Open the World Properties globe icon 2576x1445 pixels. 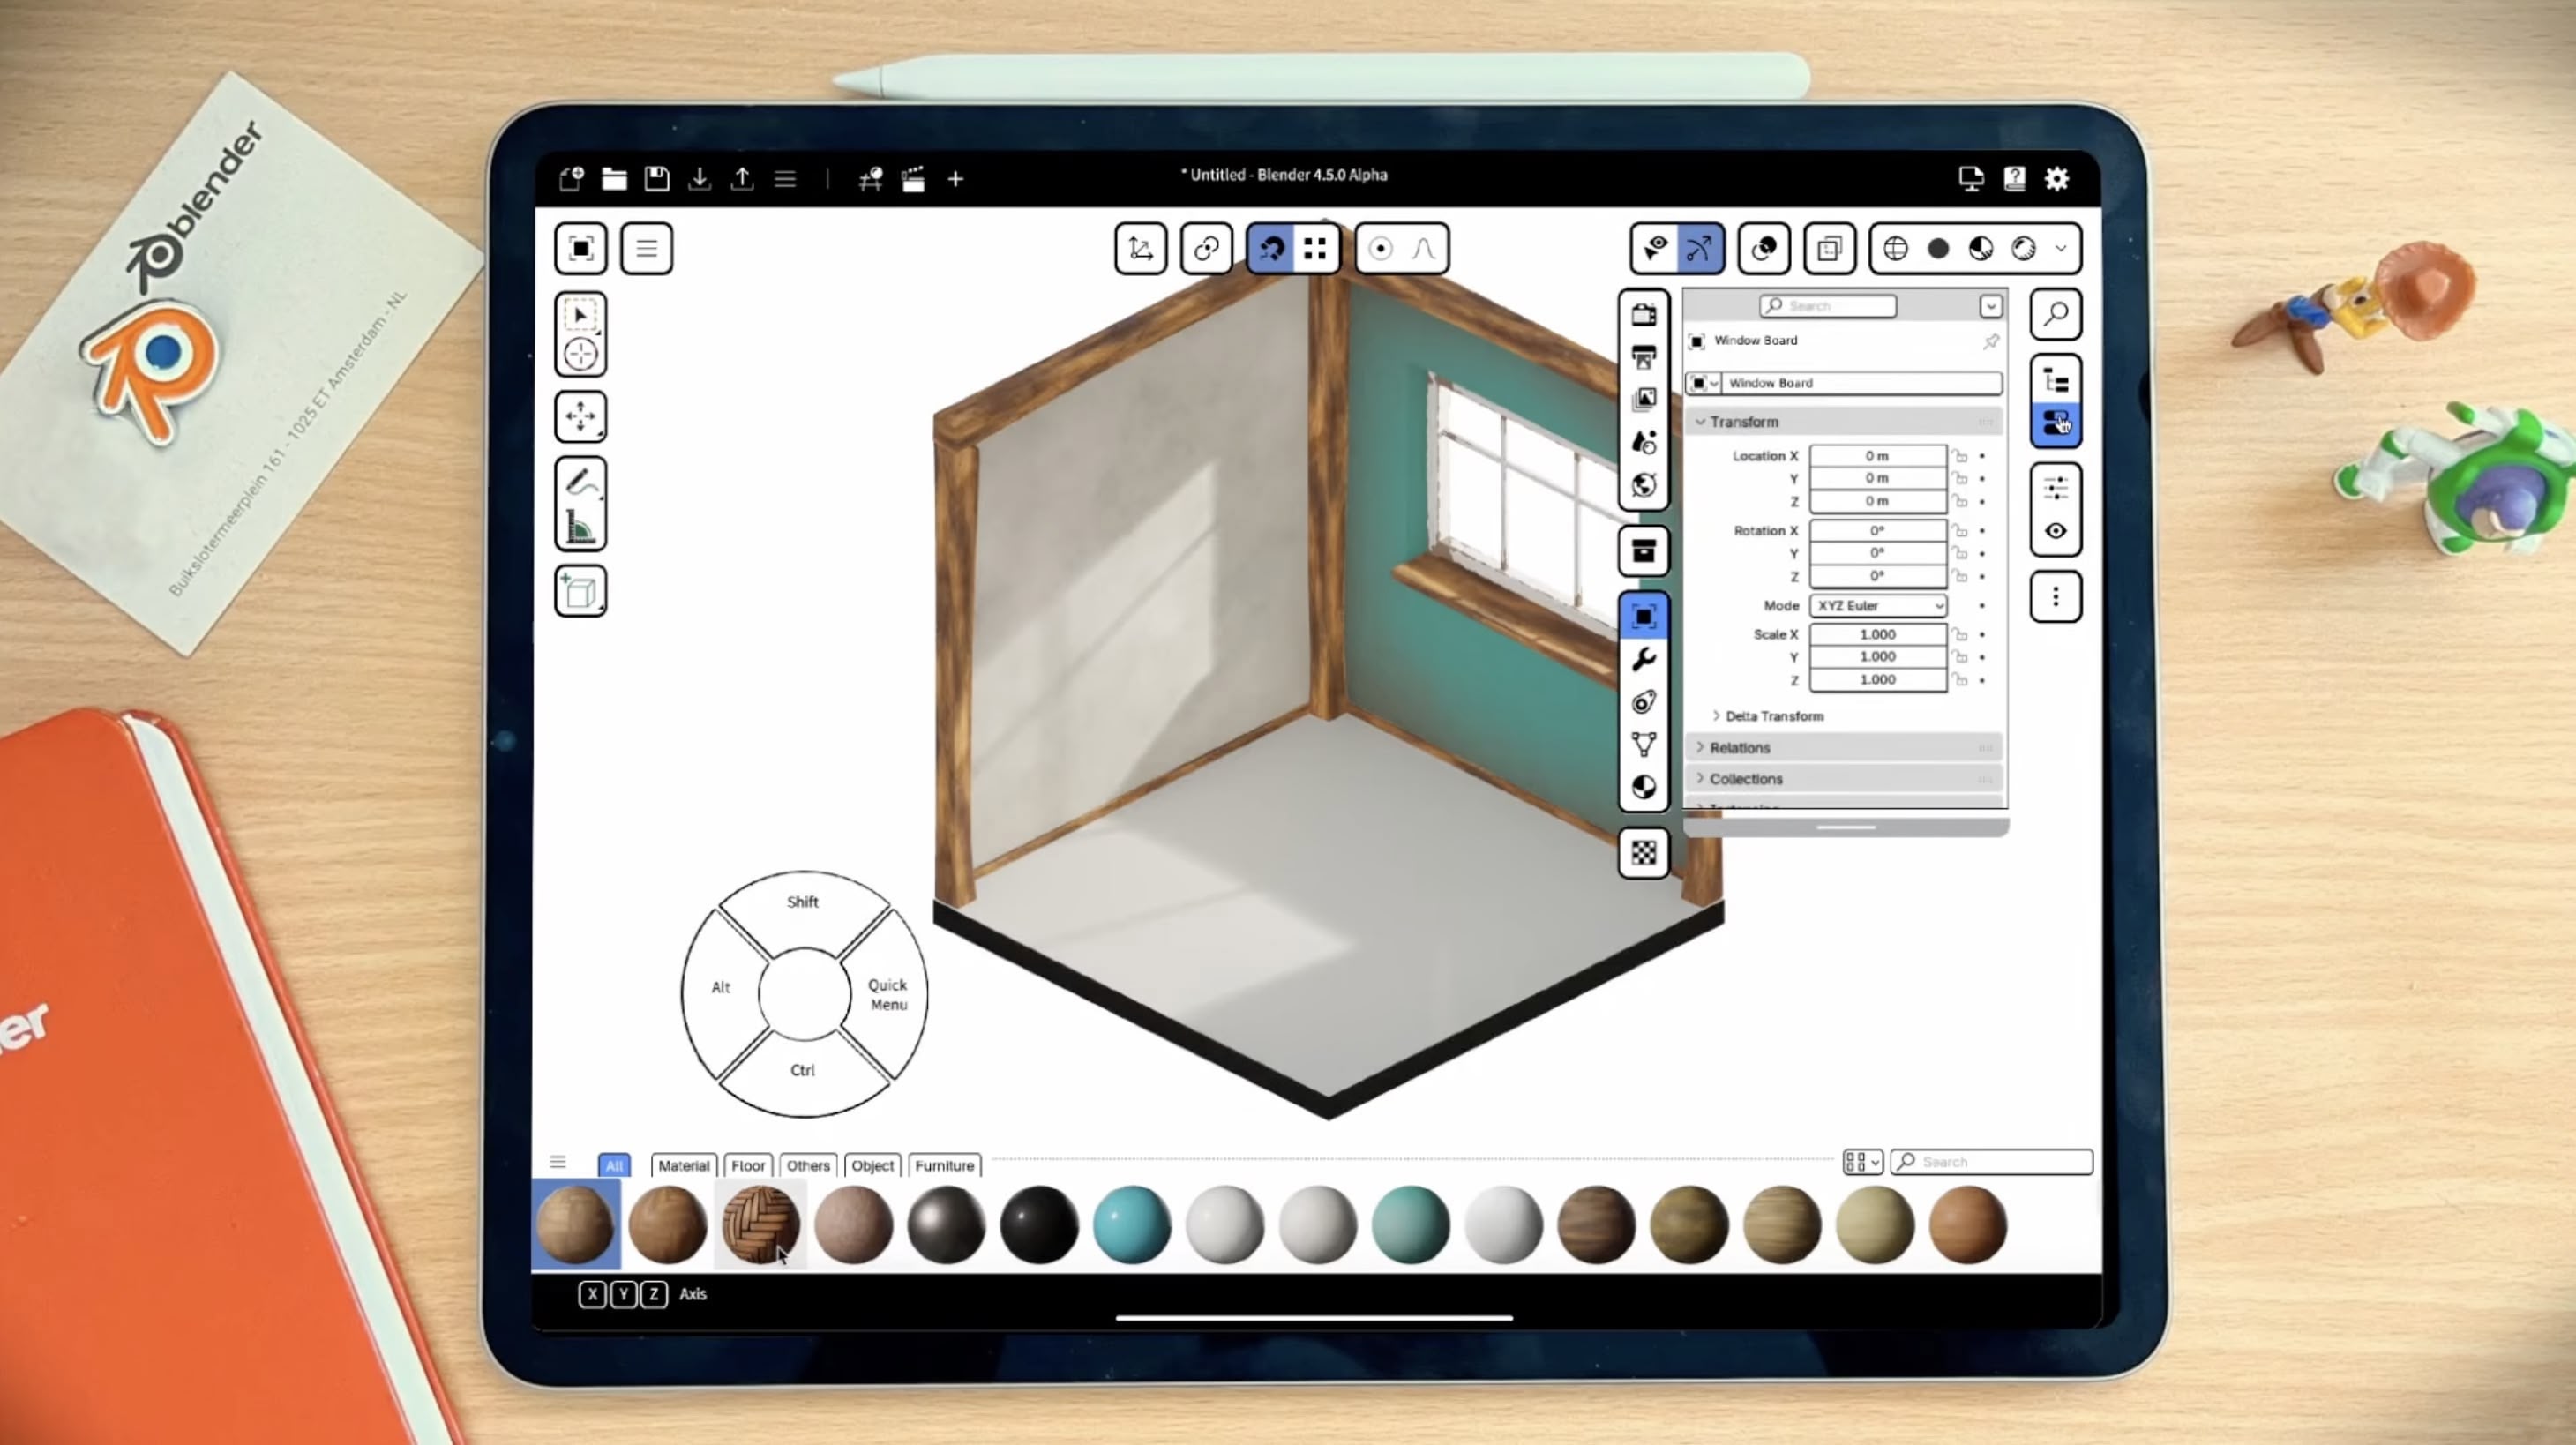(x=1643, y=485)
